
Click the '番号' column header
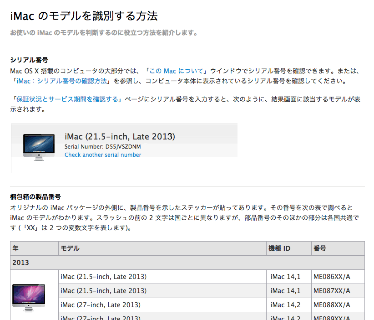338,248
